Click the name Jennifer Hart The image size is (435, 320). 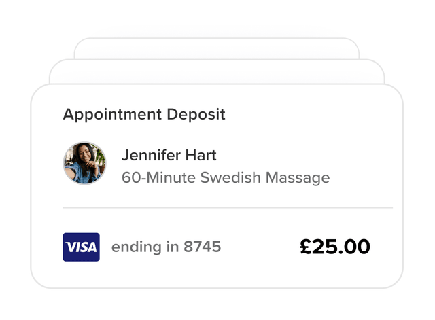[x=169, y=155]
